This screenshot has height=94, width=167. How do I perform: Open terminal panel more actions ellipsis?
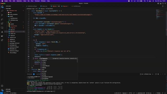click(160, 74)
